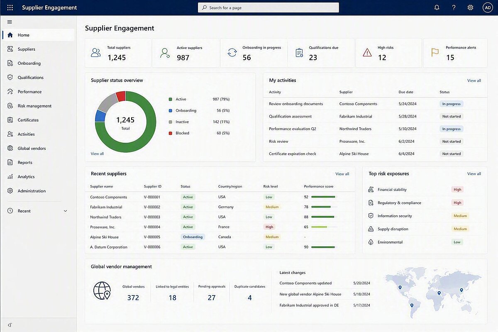
Task: Click the Risk management sidebar icon
Action: [x=10, y=106]
